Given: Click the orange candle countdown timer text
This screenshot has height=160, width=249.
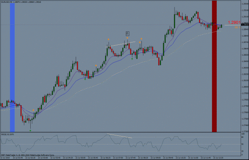Looking at the screenshot, I should 237,27.
